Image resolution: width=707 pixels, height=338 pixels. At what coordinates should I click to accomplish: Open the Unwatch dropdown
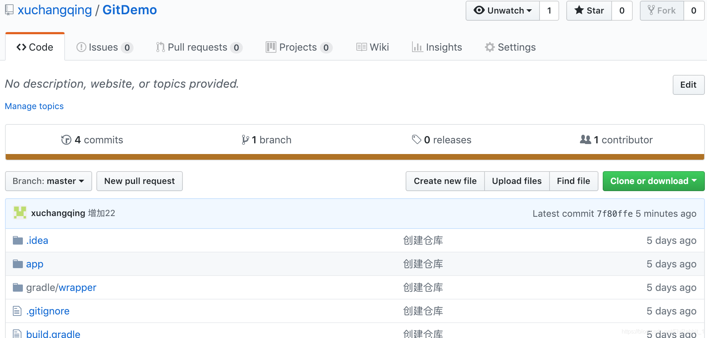(503, 11)
